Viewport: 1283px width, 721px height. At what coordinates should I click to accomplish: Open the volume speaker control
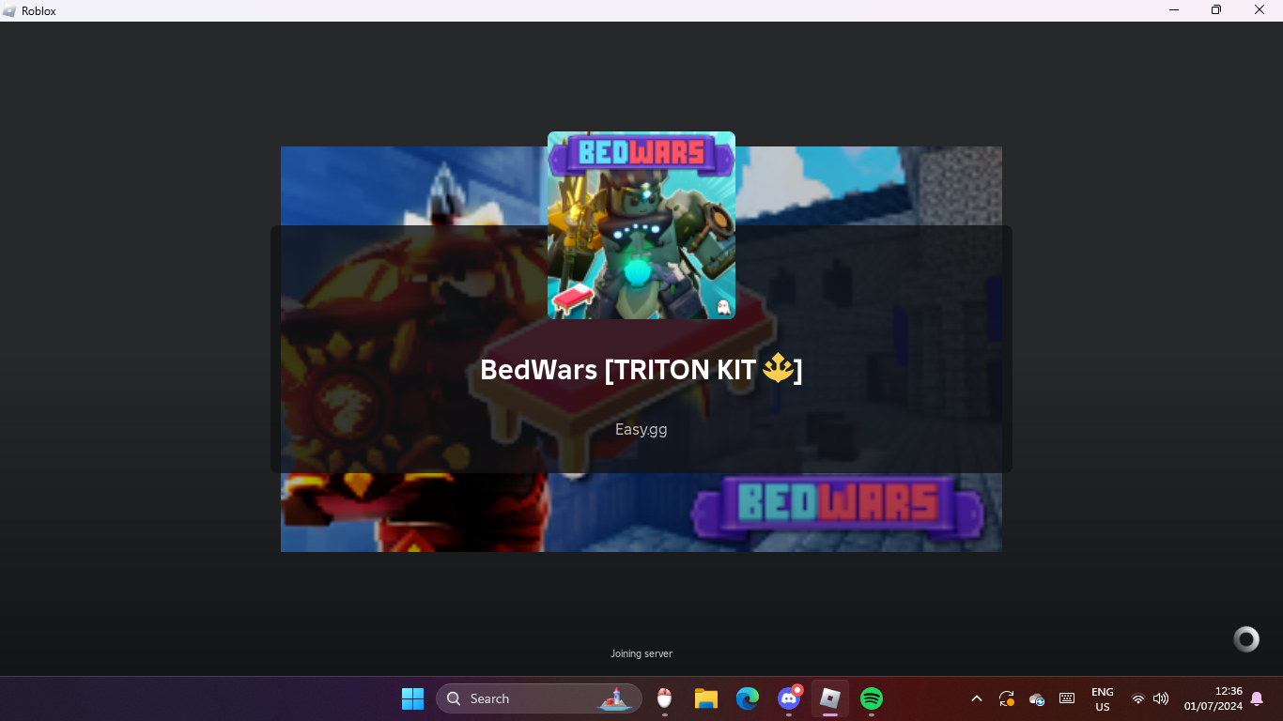click(x=1161, y=698)
